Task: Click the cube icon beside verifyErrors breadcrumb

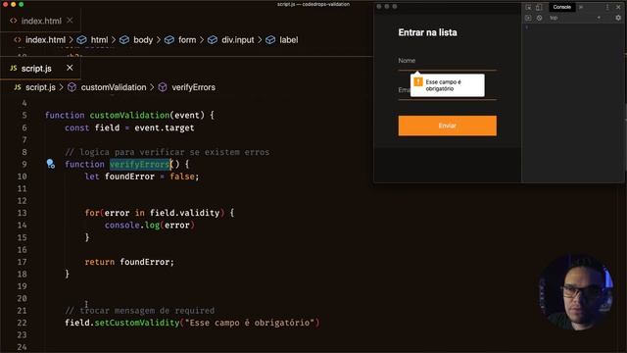Action: [x=163, y=87]
